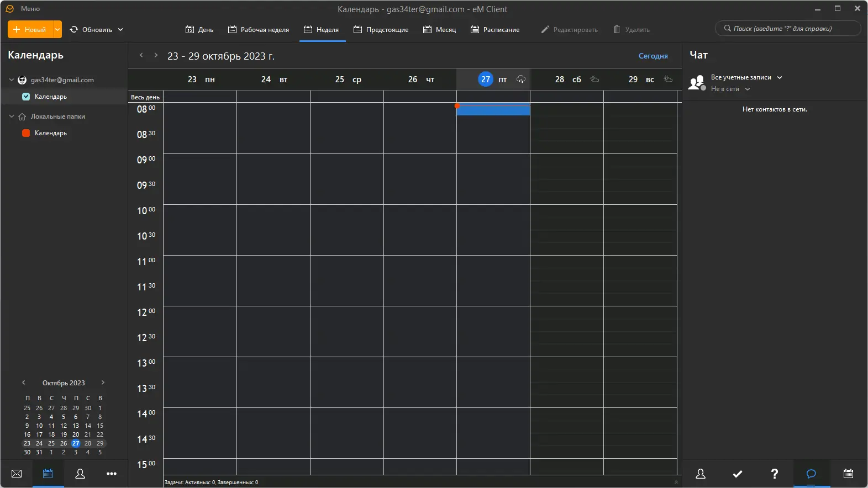Open the calendar section in bottom-left bar
Screen dimensions: 868x488
coord(48,474)
